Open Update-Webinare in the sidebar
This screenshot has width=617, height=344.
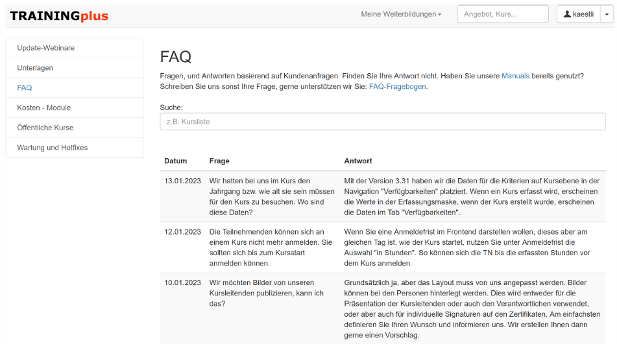tap(45, 48)
